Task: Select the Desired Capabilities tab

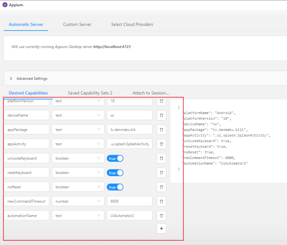Action: pyautogui.click(x=28, y=93)
